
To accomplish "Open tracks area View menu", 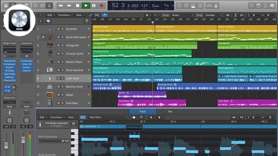I will [80, 15].
